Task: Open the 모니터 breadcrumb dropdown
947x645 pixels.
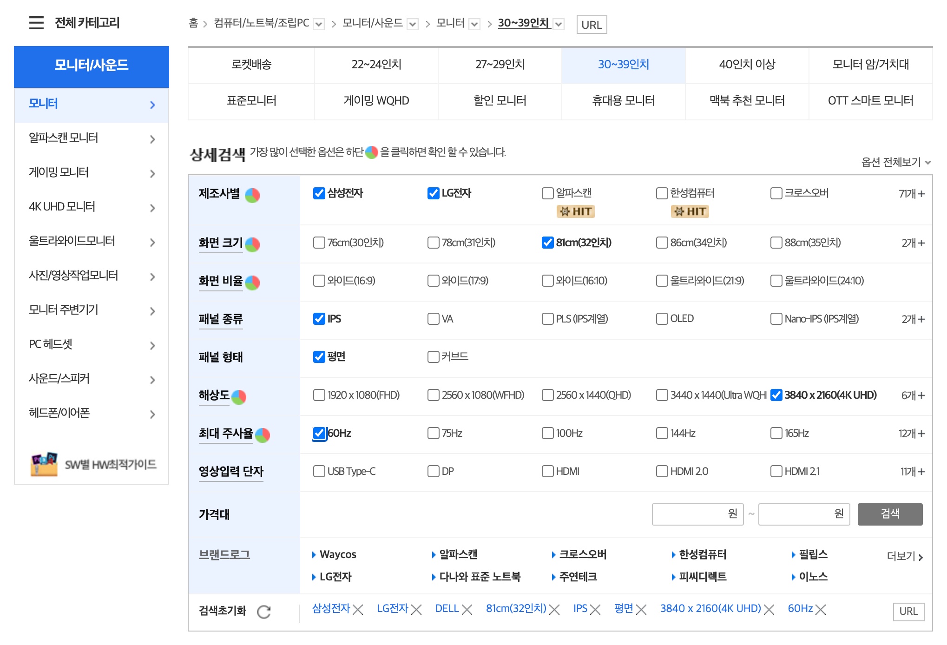Action: tap(474, 23)
